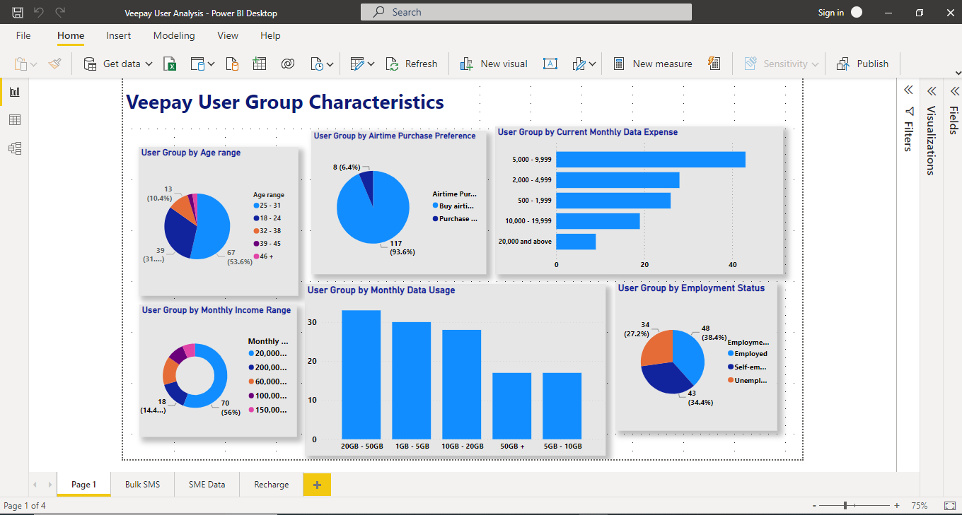This screenshot has height=515, width=962.
Task: Switch to Model view in sidebar
Action: [15, 148]
